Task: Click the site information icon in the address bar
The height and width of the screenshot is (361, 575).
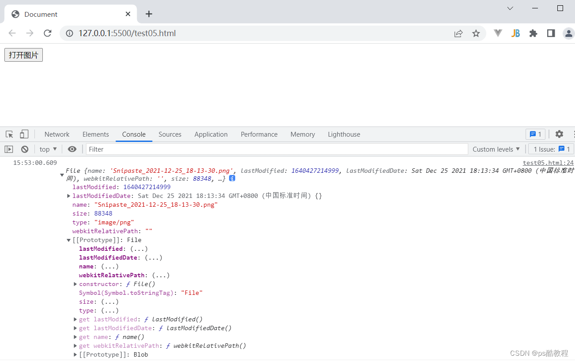Action: point(69,33)
